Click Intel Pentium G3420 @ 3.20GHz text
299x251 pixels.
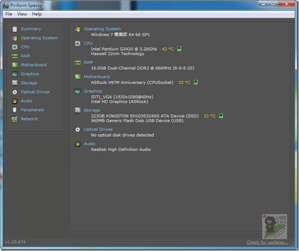(x=124, y=49)
